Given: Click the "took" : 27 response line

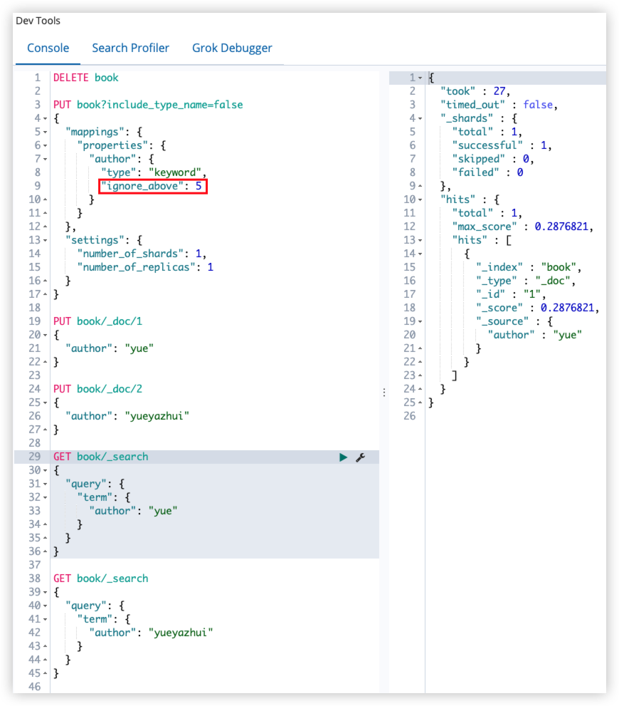Looking at the screenshot, I should coord(475,91).
